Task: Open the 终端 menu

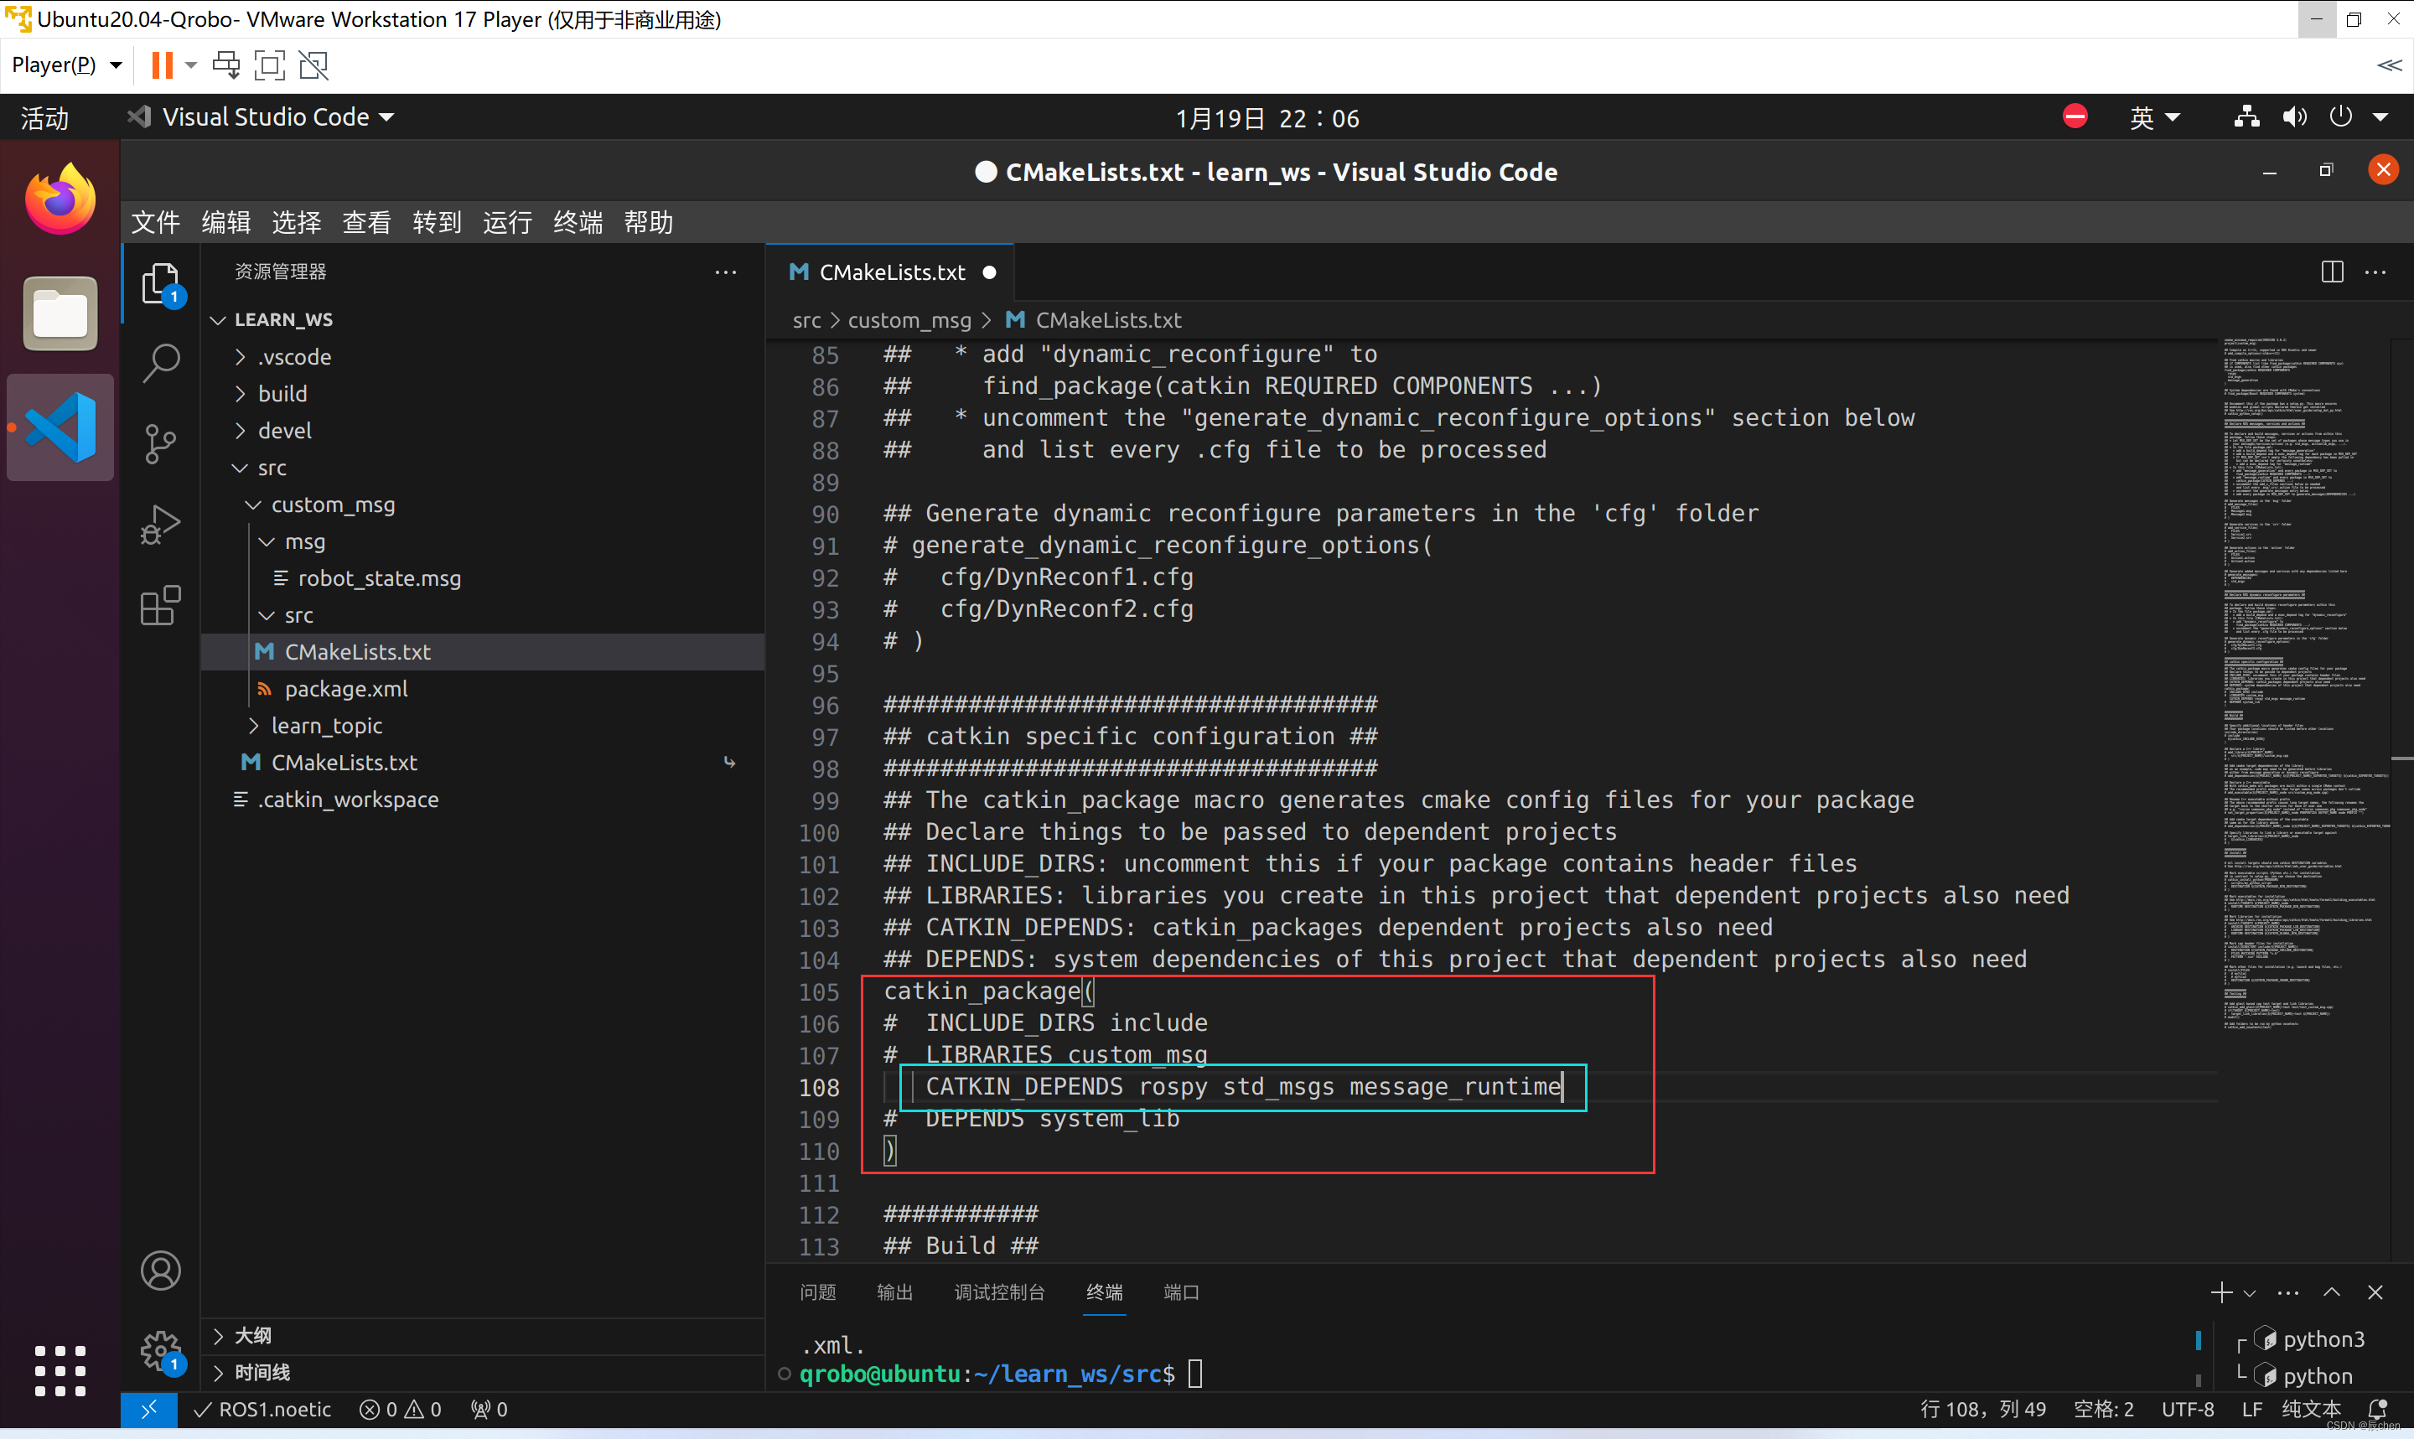Action: (x=578, y=222)
